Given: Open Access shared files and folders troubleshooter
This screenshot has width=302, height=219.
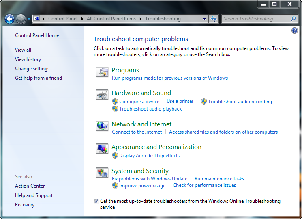Looking at the screenshot, I should coord(223,132).
